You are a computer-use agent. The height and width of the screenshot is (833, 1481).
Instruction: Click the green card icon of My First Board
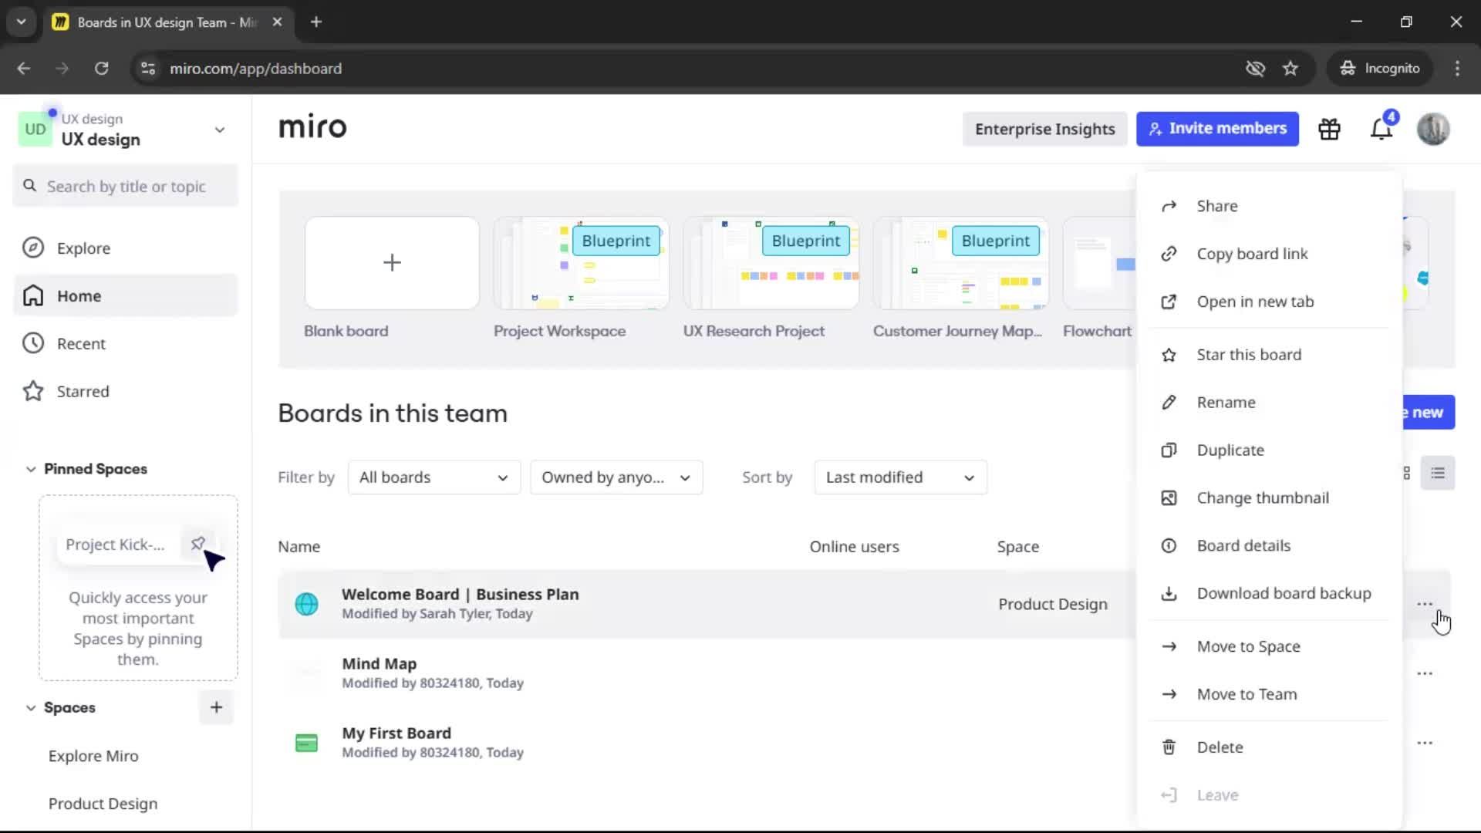[306, 743]
